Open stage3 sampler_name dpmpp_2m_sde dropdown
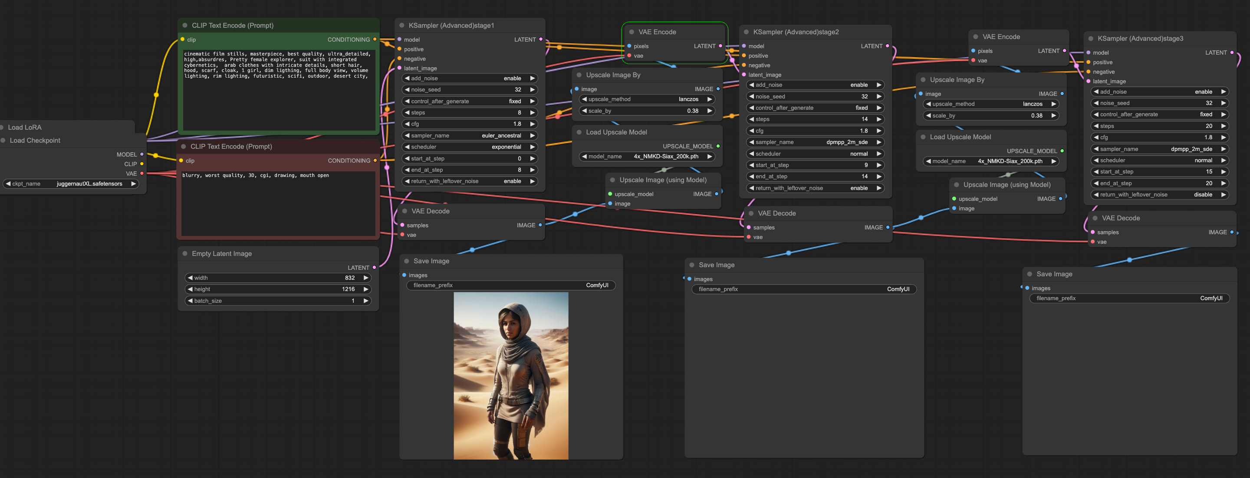 pyautogui.click(x=1160, y=149)
